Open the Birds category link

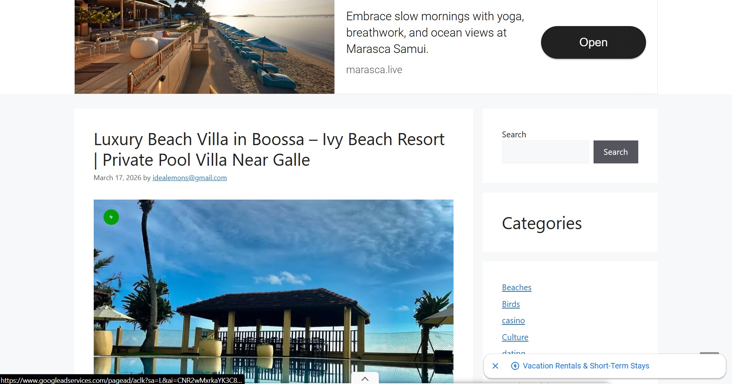(511, 304)
